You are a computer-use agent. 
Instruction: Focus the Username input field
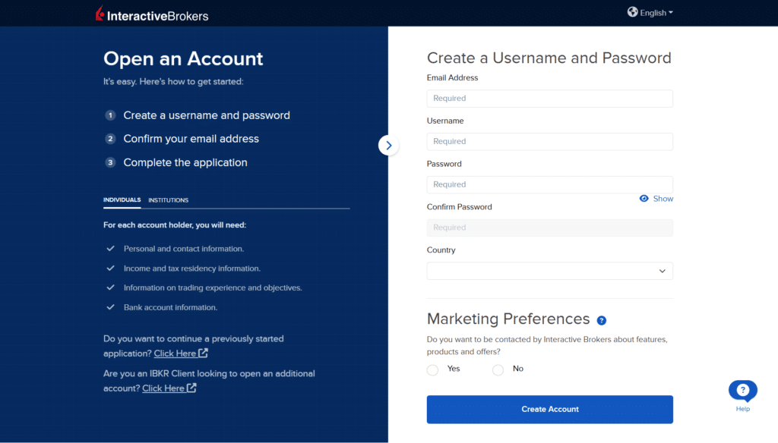550,141
